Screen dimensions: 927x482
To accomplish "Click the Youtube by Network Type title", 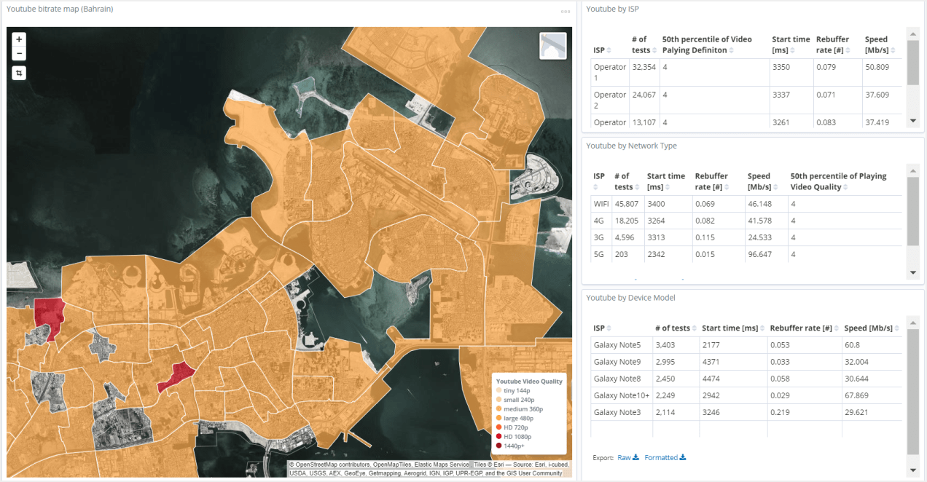I will [632, 146].
